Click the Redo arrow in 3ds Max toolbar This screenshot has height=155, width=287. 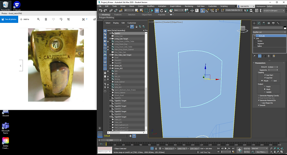point(105,11)
